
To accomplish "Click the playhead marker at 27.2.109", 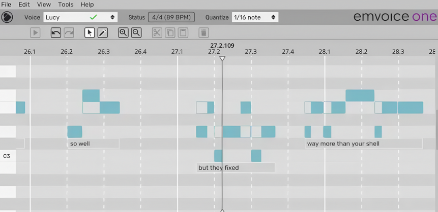I will 222,58.
